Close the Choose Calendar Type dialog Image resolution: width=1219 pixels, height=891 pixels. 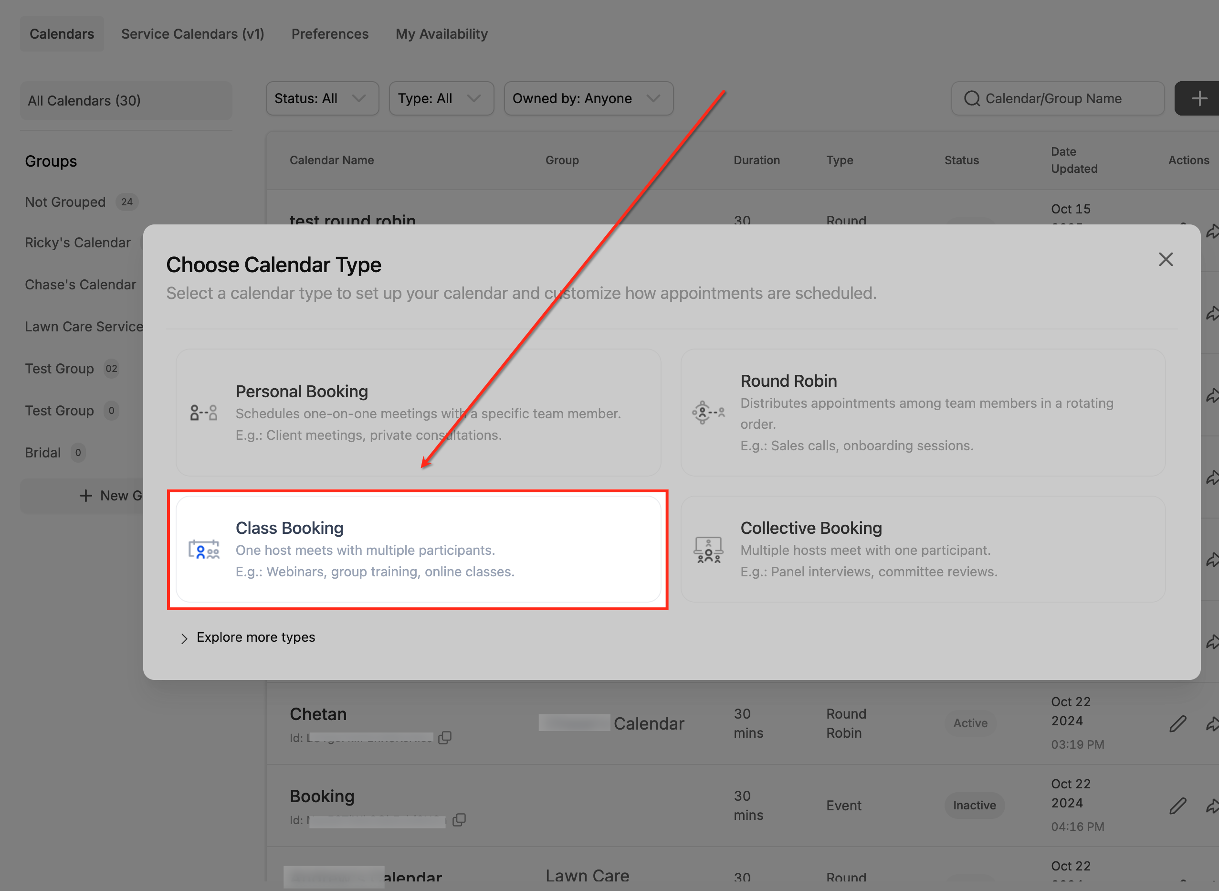(x=1166, y=260)
